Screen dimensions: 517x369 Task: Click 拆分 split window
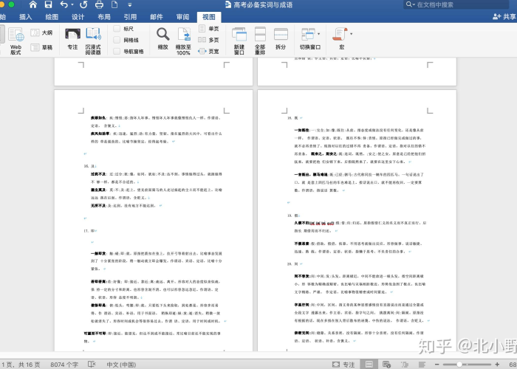tap(281, 39)
